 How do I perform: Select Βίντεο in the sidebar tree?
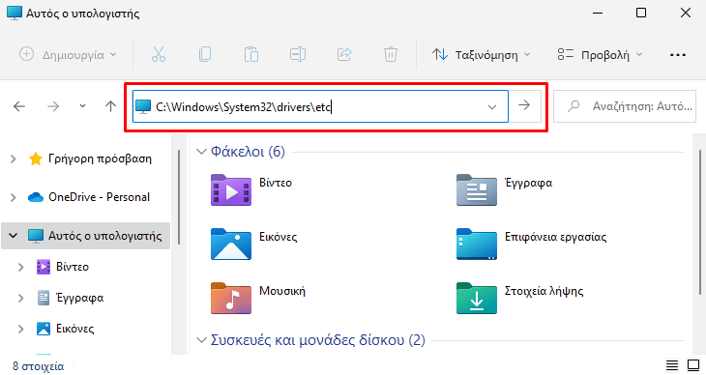pos(72,267)
